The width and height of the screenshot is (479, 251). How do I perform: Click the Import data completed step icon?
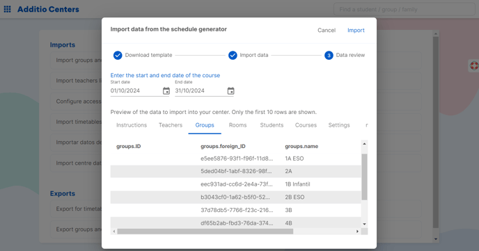point(233,55)
